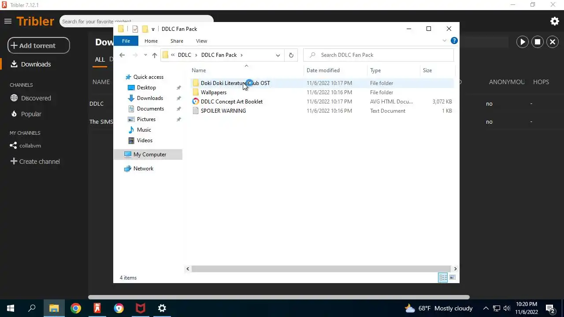Open the Windows Start menu

click(x=11, y=308)
